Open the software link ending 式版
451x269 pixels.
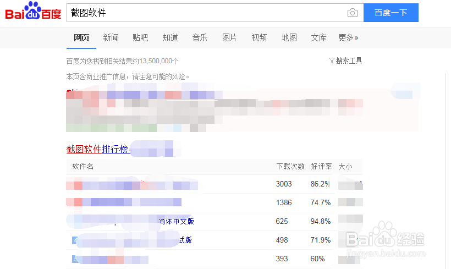coord(185,240)
